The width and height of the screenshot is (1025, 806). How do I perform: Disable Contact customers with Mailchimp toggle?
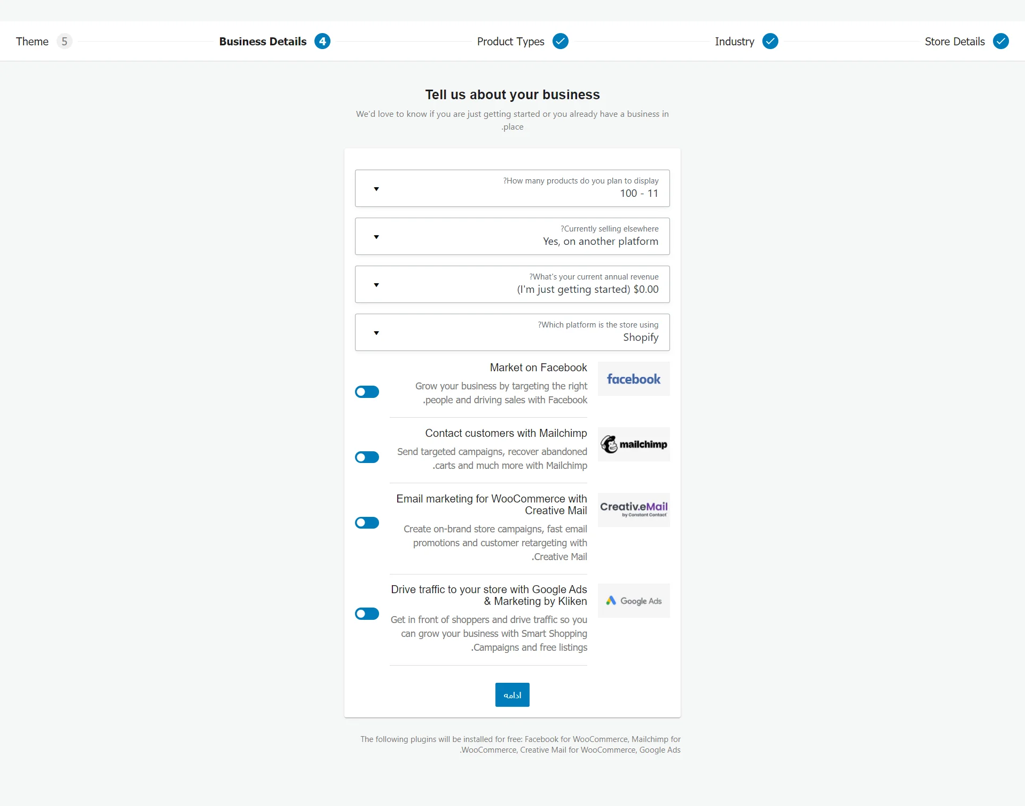(367, 457)
